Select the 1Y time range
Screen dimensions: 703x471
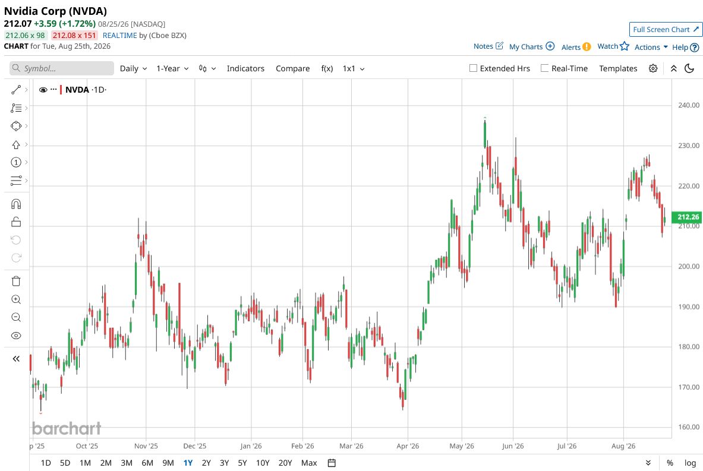(188, 463)
